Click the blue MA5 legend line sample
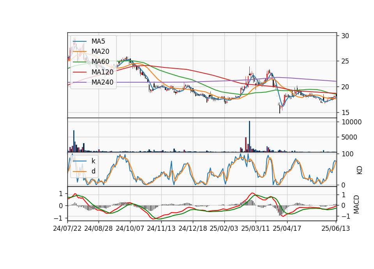 coord(79,42)
